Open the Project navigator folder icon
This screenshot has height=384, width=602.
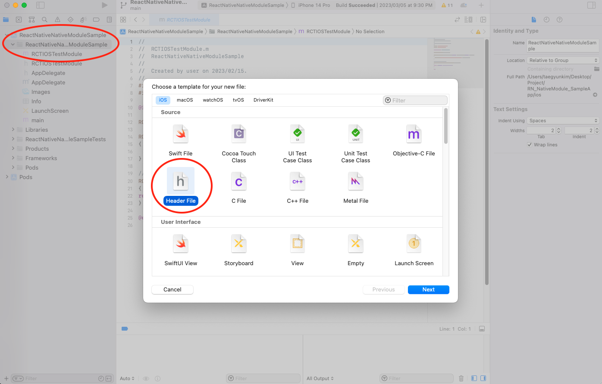point(6,19)
